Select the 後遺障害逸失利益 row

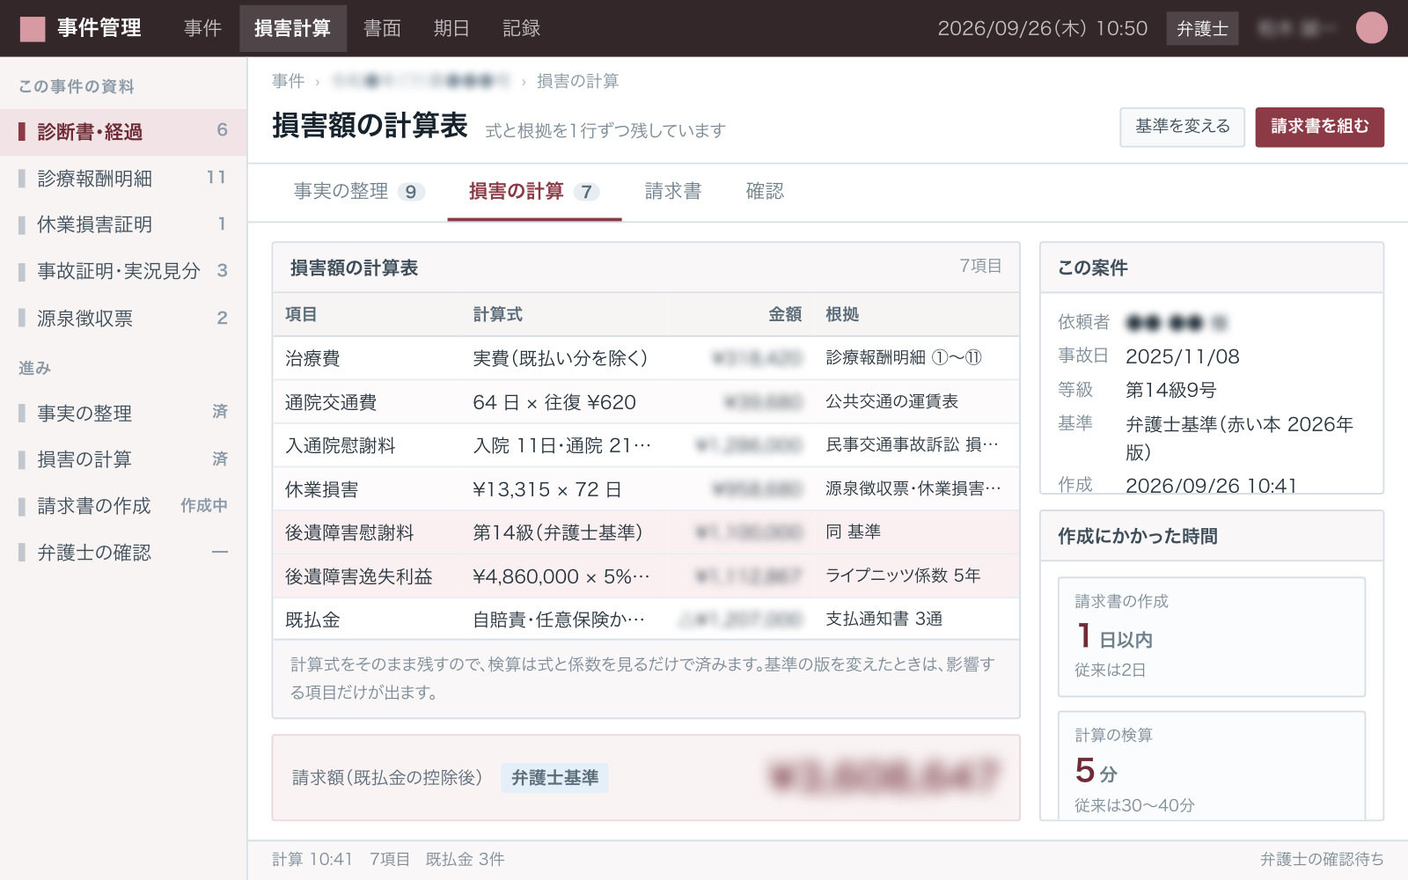point(646,576)
